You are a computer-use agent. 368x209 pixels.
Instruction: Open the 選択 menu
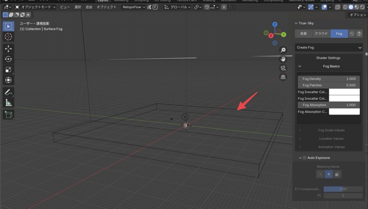[x=78, y=7]
